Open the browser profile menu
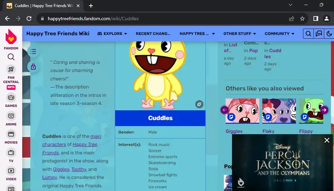334x191 pixels. point(326,19)
